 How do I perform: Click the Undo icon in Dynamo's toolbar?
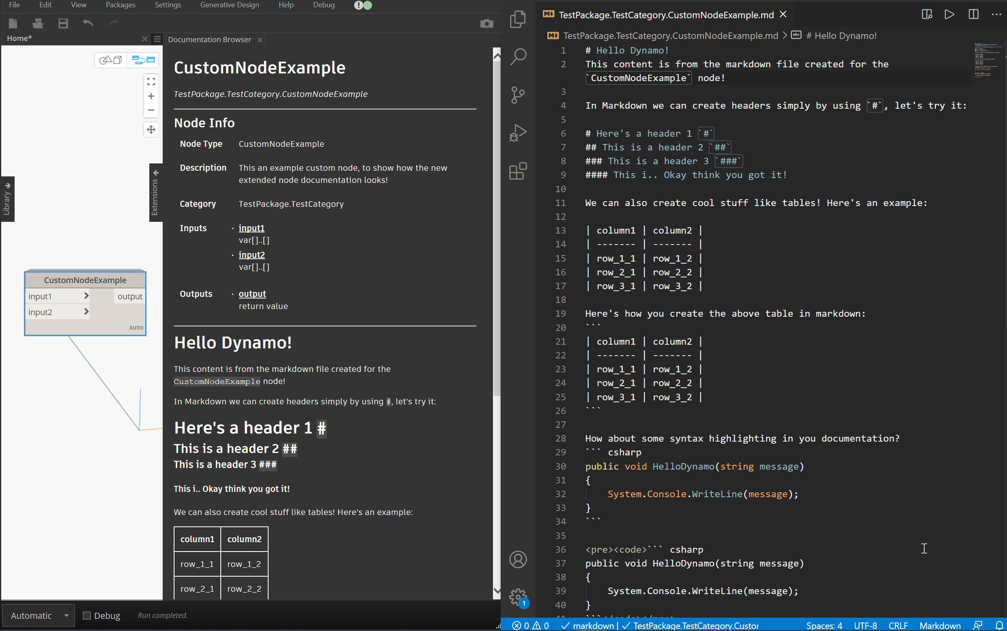88,24
